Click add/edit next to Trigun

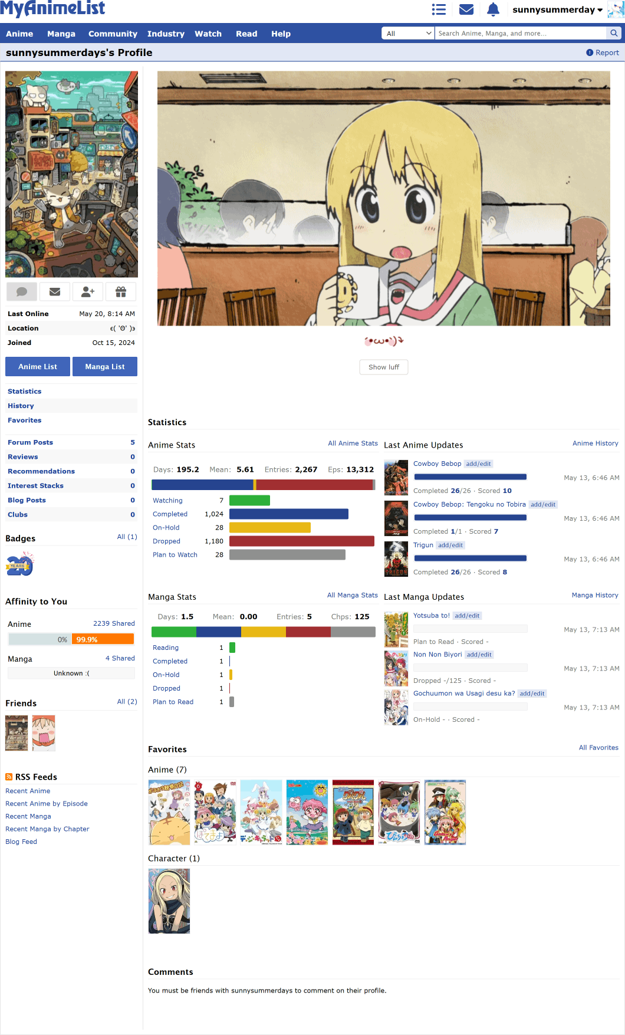pos(450,546)
